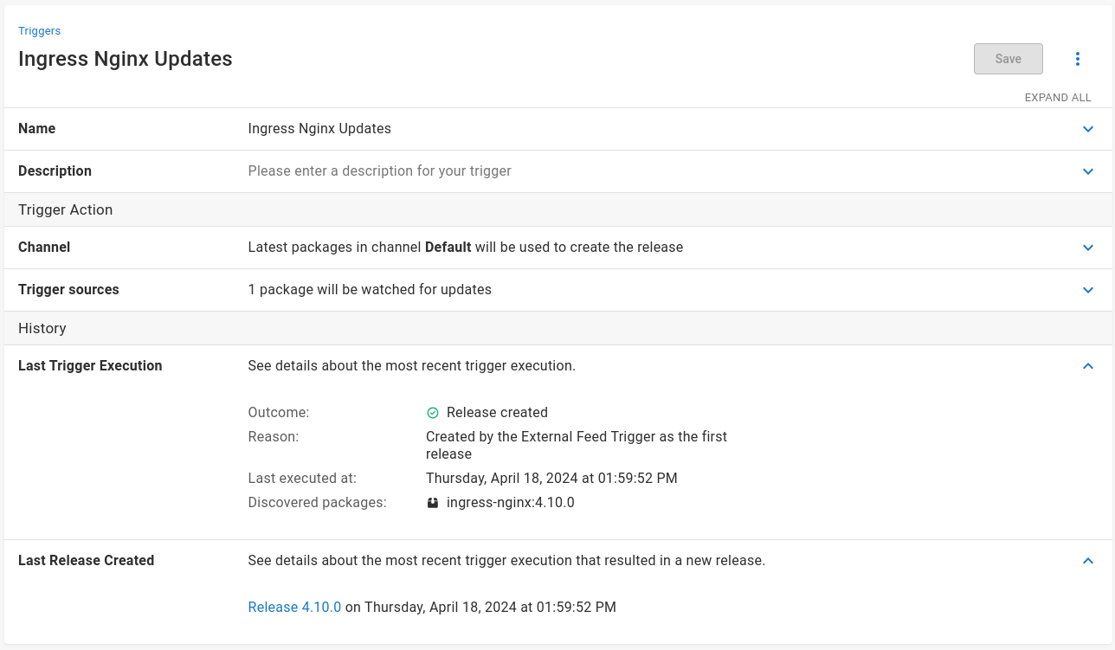Go back to the Triggers breadcrumb
Screen dimensions: 1115x650
pos(39,31)
